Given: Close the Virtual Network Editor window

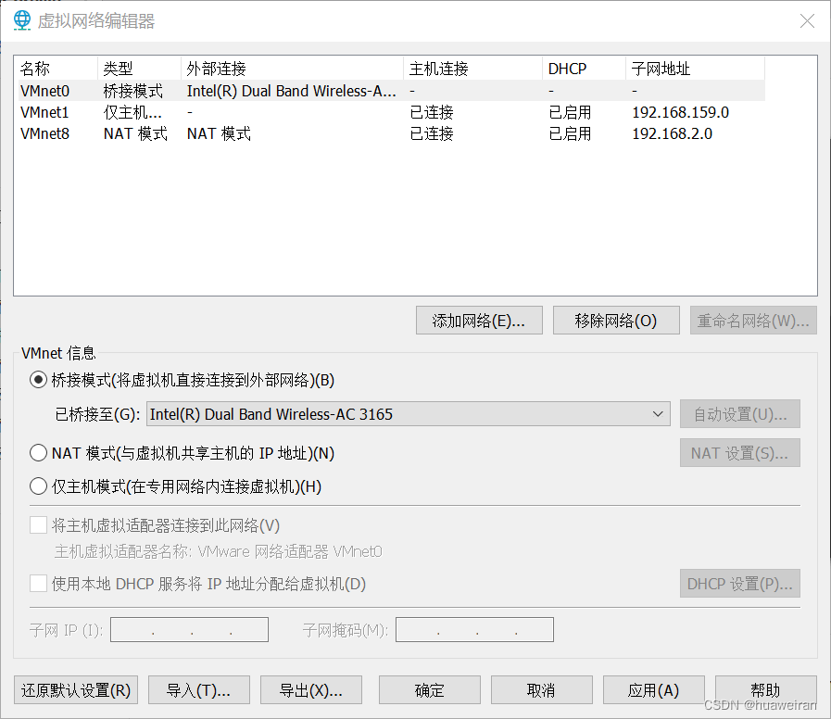Looking at the screenshot, I should pos(807,21).
